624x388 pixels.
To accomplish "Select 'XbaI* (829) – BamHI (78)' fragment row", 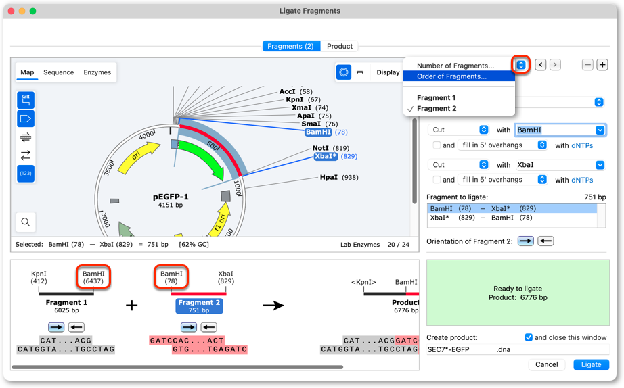I will pyautogui.click(x=512, y=218).
